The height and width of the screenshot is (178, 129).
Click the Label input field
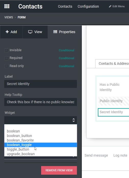pyautogui.click(x=41, y=84)
